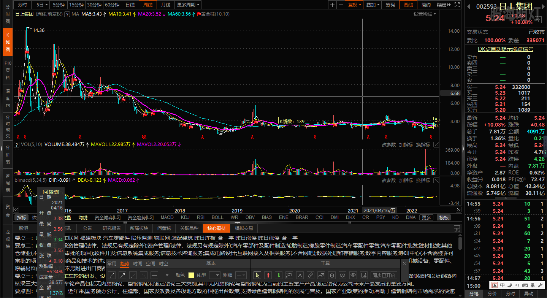Switch to 日线 daily chart
The width and height of the screenshot is (547, 298).
point(130,5)
